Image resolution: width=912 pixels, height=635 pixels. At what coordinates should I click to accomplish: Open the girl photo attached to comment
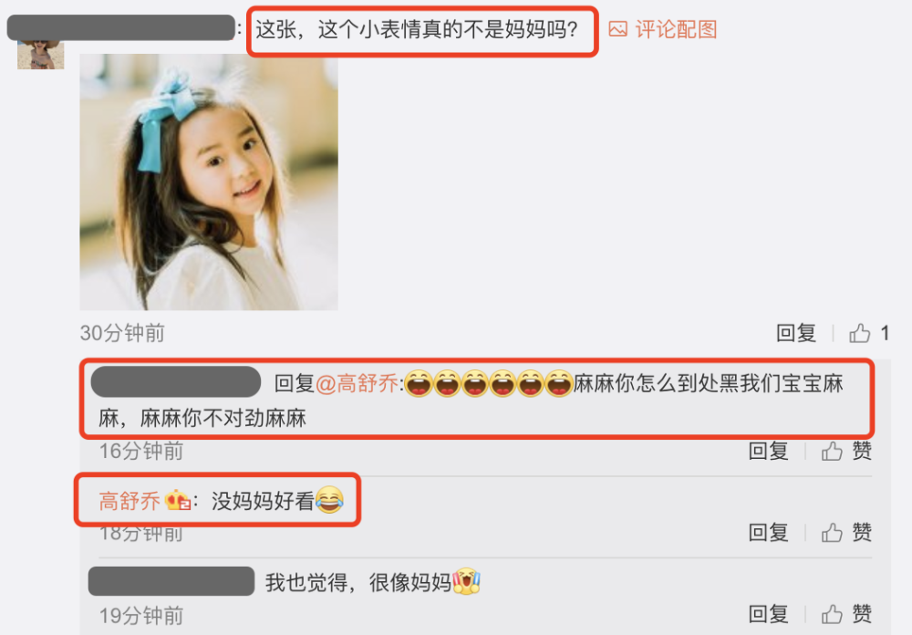tap(209, 182)
